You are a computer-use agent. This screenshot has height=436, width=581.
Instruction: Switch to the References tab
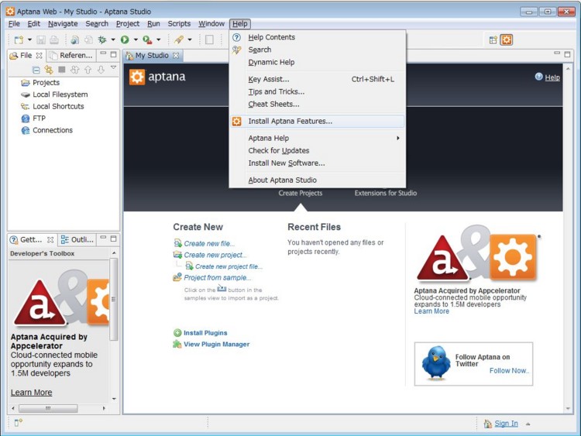click(x=70, y=56)
